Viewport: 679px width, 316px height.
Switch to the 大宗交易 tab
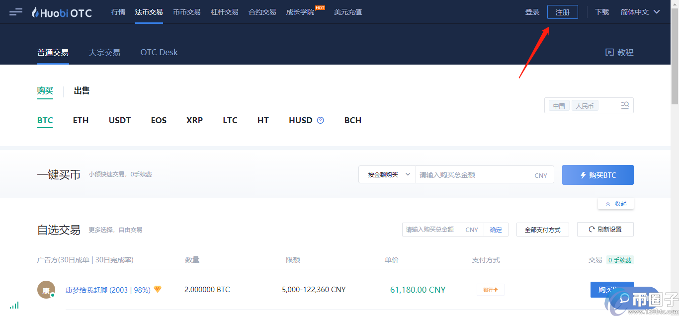coord(104,52)
